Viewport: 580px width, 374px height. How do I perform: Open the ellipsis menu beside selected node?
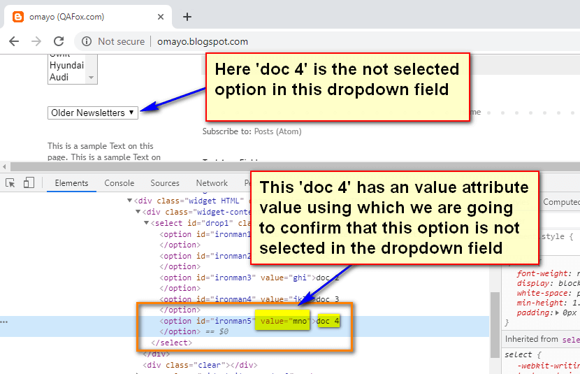4,322
